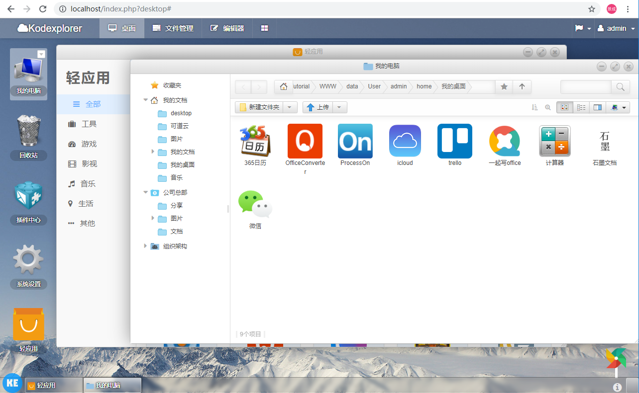Click the 我的电脑 taskbar button

pyautogui.click(x=112, y=385)
